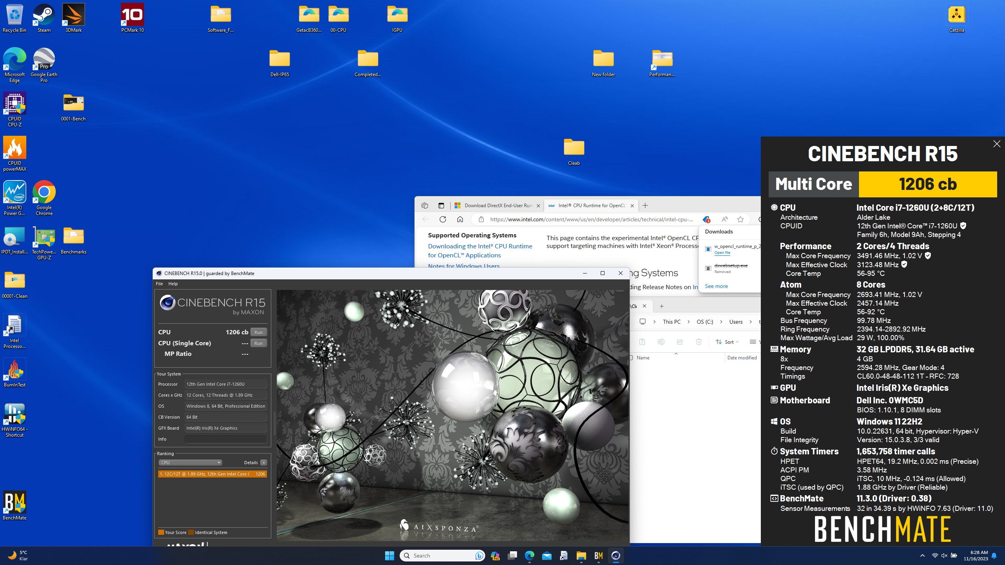Open the TechPowerUp GPU-Z shortcut
The width and height of the screenshot is (1005, 565).
pos(44,242)
